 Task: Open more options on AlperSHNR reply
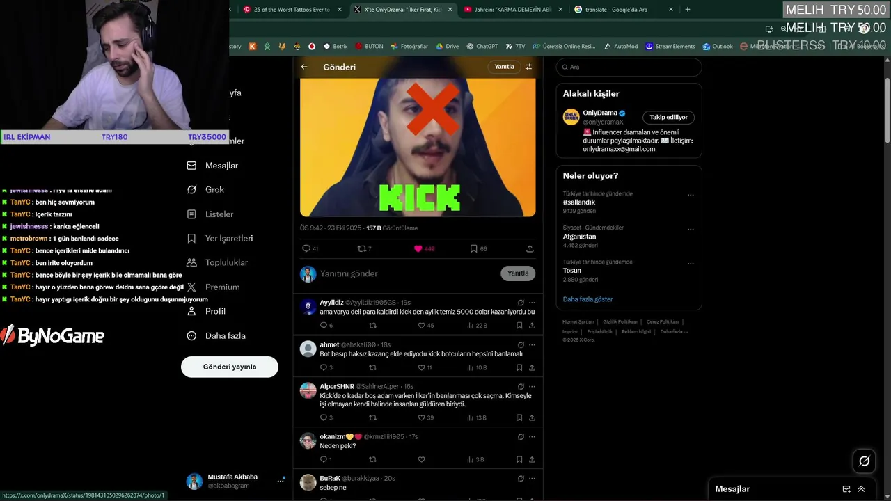[x=532, y=386]
